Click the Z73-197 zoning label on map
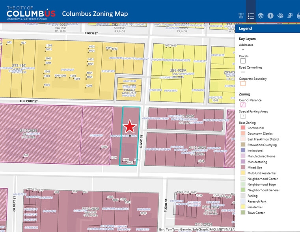300x232 pixels. [19, 65]
